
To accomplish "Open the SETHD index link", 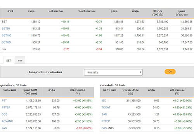I will click(x=6, y=42).
